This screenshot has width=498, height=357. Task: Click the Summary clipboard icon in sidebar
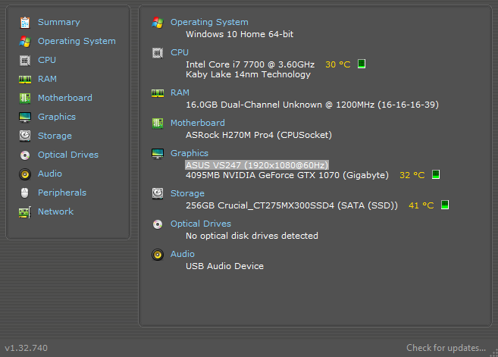pos(25,22)
